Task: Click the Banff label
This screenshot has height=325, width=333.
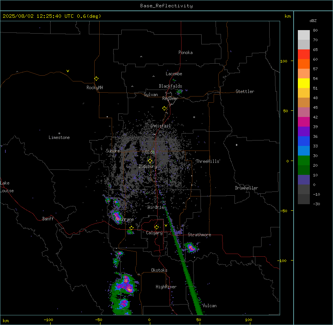Action: click(48, 219)
